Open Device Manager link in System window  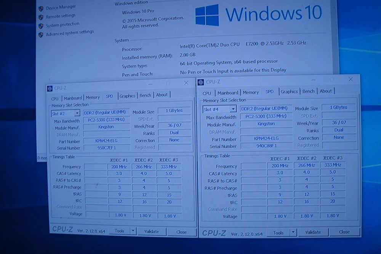click(x=61, y=7)
